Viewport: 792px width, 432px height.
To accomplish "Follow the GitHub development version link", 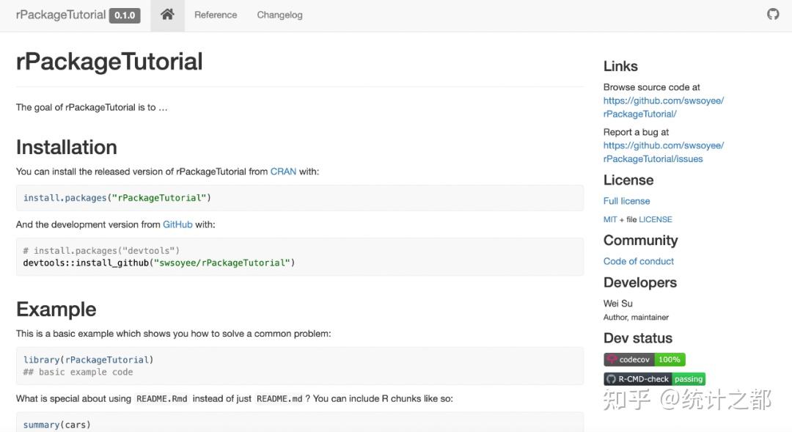I will click(x=177, y=224).
